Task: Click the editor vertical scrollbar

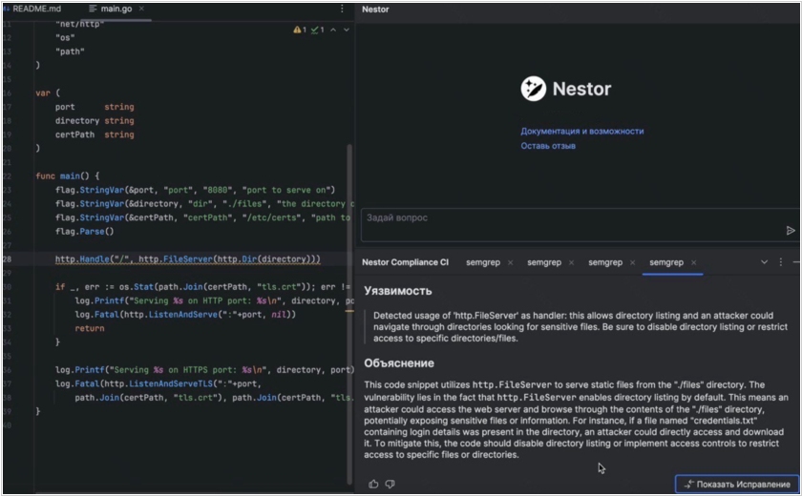Action: click(x=349, y=314)
